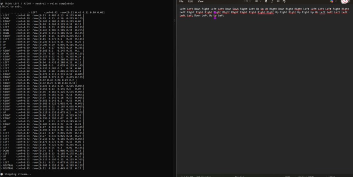Click the terminal line "UP conf=0.41"

click(x=42, y=127)
